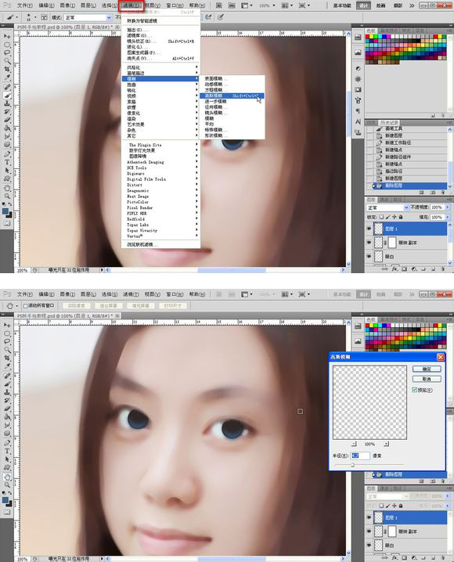Toggle the 预览 preview checkbox in dialog
The width and height of the screenshot is (454, 562).
tap(415, 390)
